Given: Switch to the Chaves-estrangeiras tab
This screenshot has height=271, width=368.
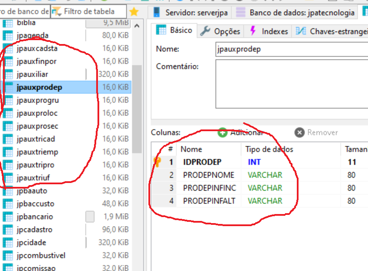Looking at the screenshot, I should click(x=331, y=31).
